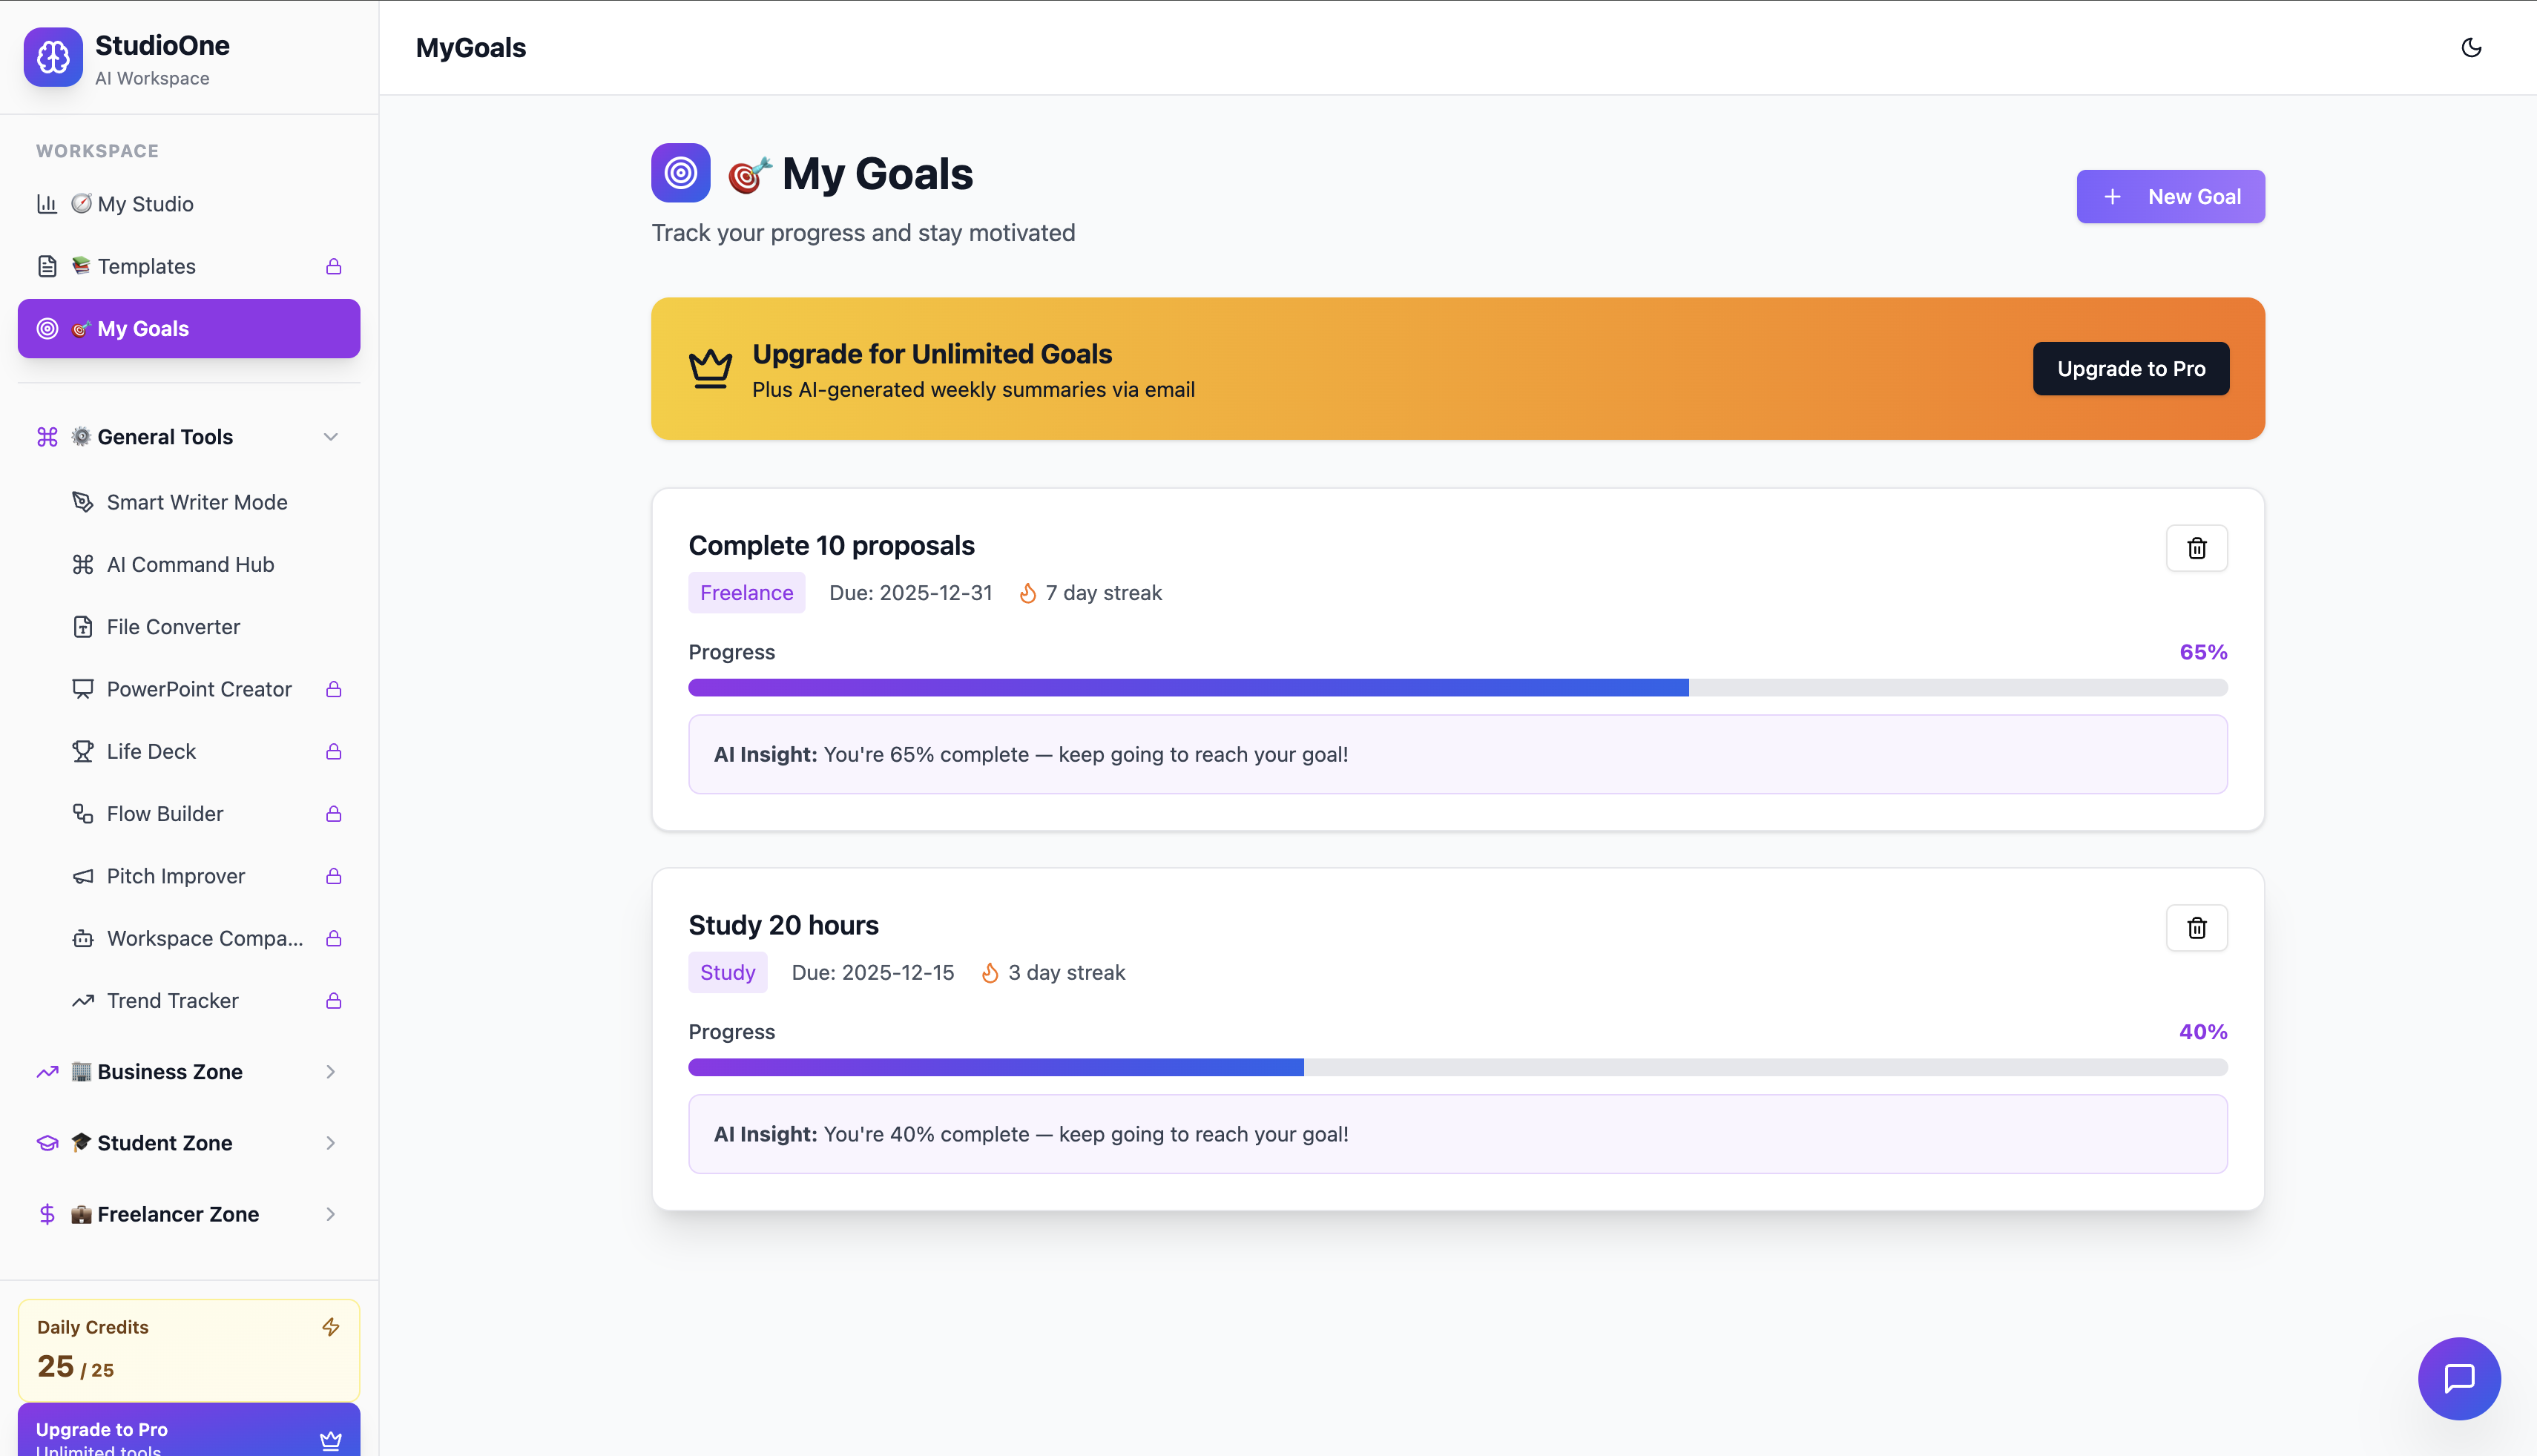
Task: Click the trash icon on Study 20 hours
Action: click(x=2196, y=928)
